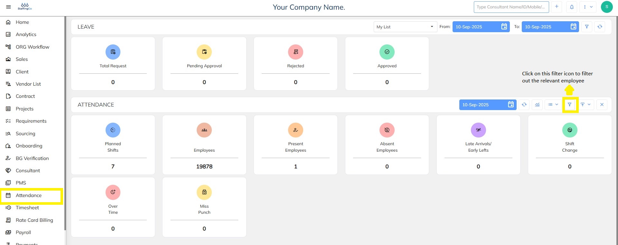Expand the My List dropdown

405,27
